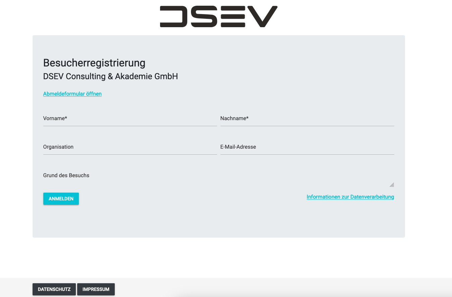Viewport: 452px width, 297px height.
Task: Click into the Grund des Besuchs textarea
Action: pyautogui.click(x=219, y=178)
